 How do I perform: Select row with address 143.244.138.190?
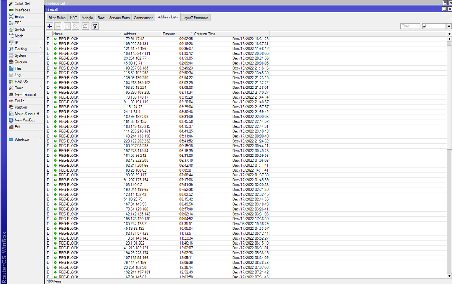coord(246,136)
